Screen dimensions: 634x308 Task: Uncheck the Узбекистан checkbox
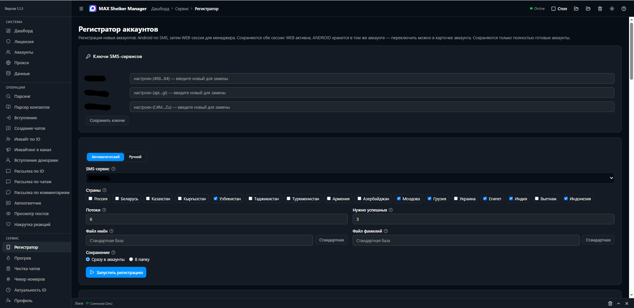click(216, 198)
